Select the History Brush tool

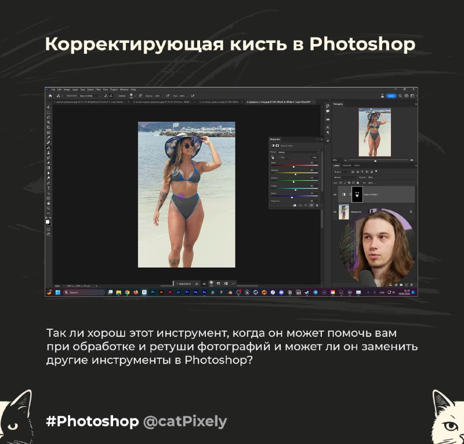pyautogui.click(x=48, y=158)
